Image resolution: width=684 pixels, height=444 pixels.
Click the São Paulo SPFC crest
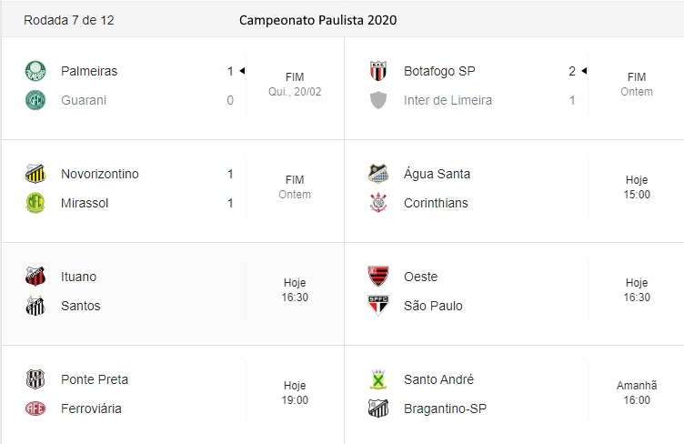coord(378,307)
